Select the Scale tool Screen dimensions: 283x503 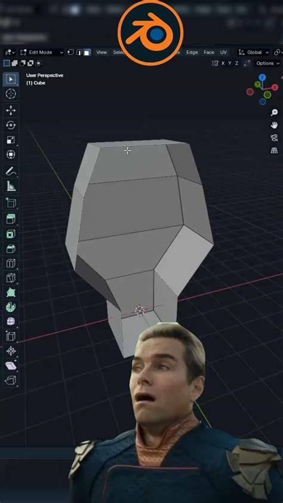point(11,140)
